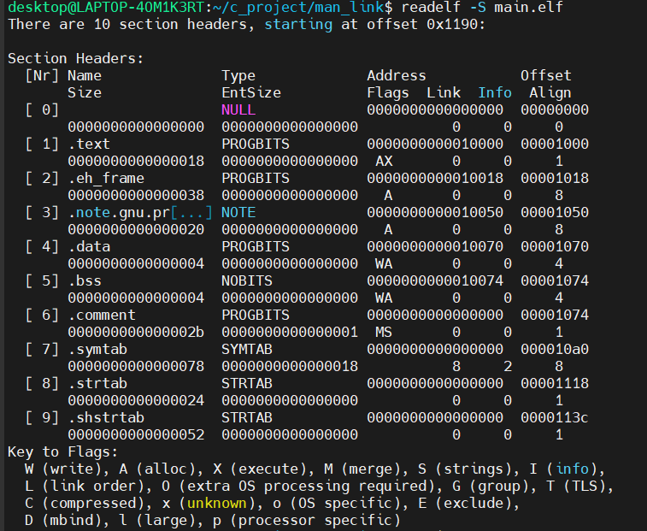Click the offset '00001018'
This screenshot has height=531, width=647.
(555, 179)
